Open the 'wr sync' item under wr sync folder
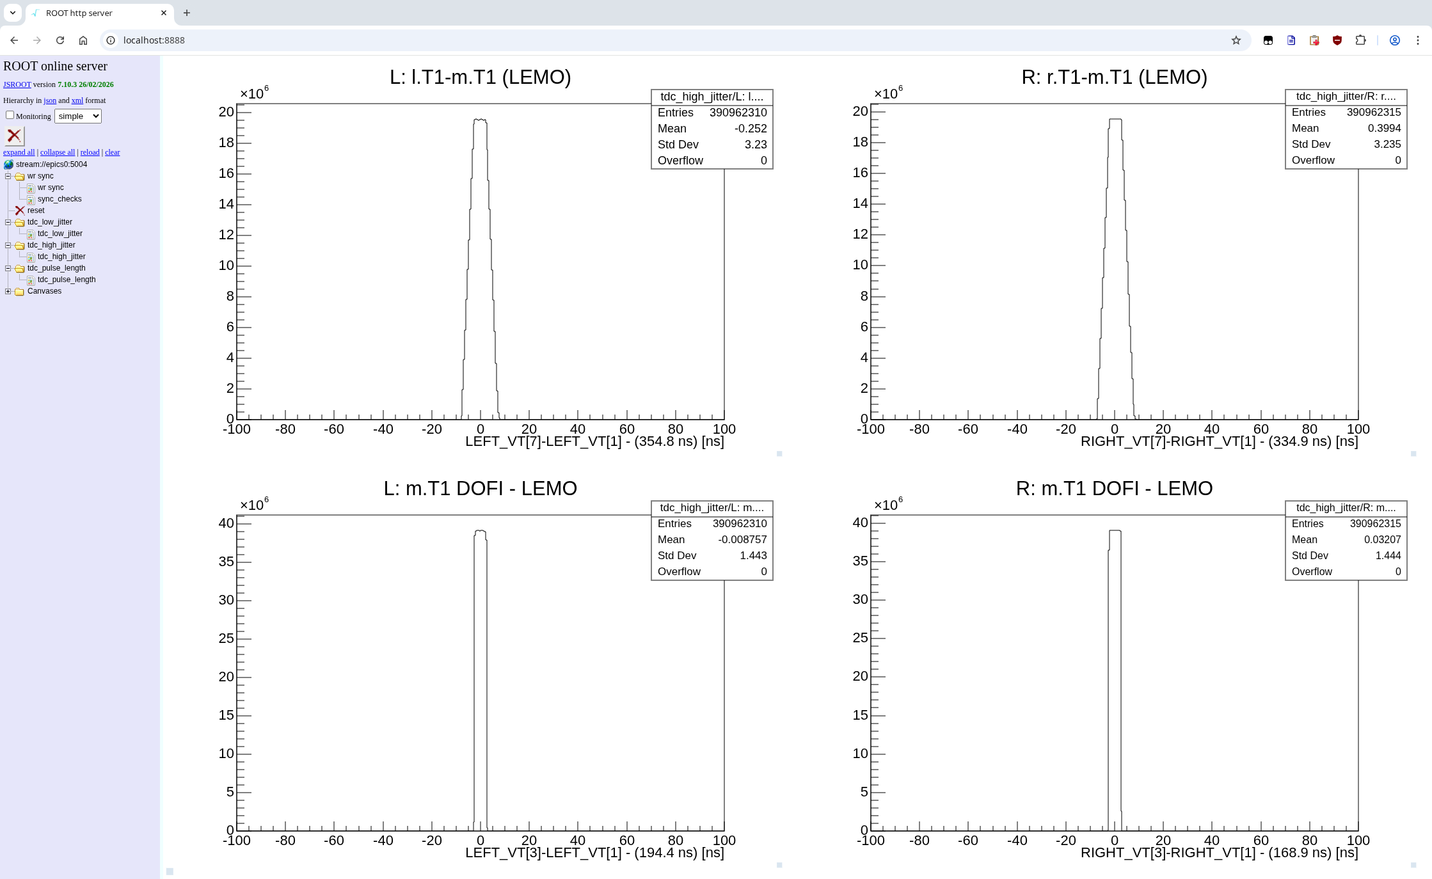This screenshot has width=1432, height=879. coord(51,187)
